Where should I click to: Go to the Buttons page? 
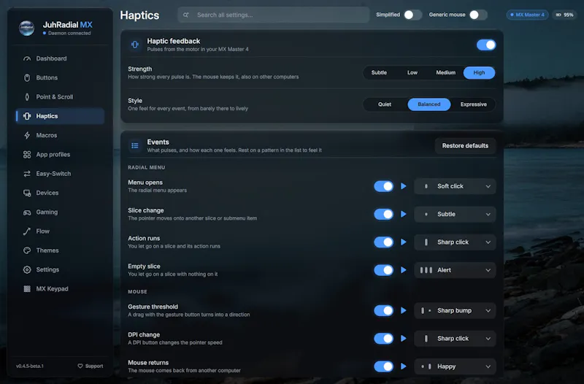pos(60,78)
